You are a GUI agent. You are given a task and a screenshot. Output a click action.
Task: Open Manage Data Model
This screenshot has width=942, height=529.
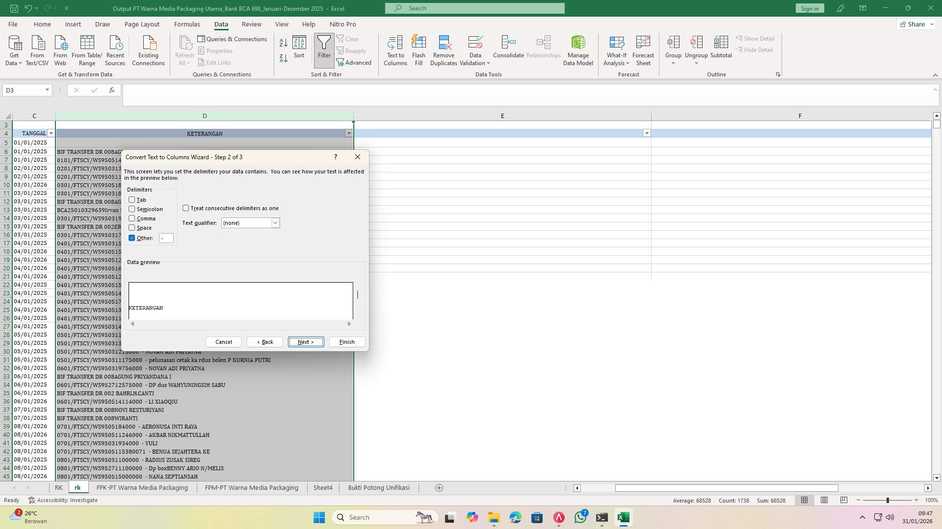(577, 49)
